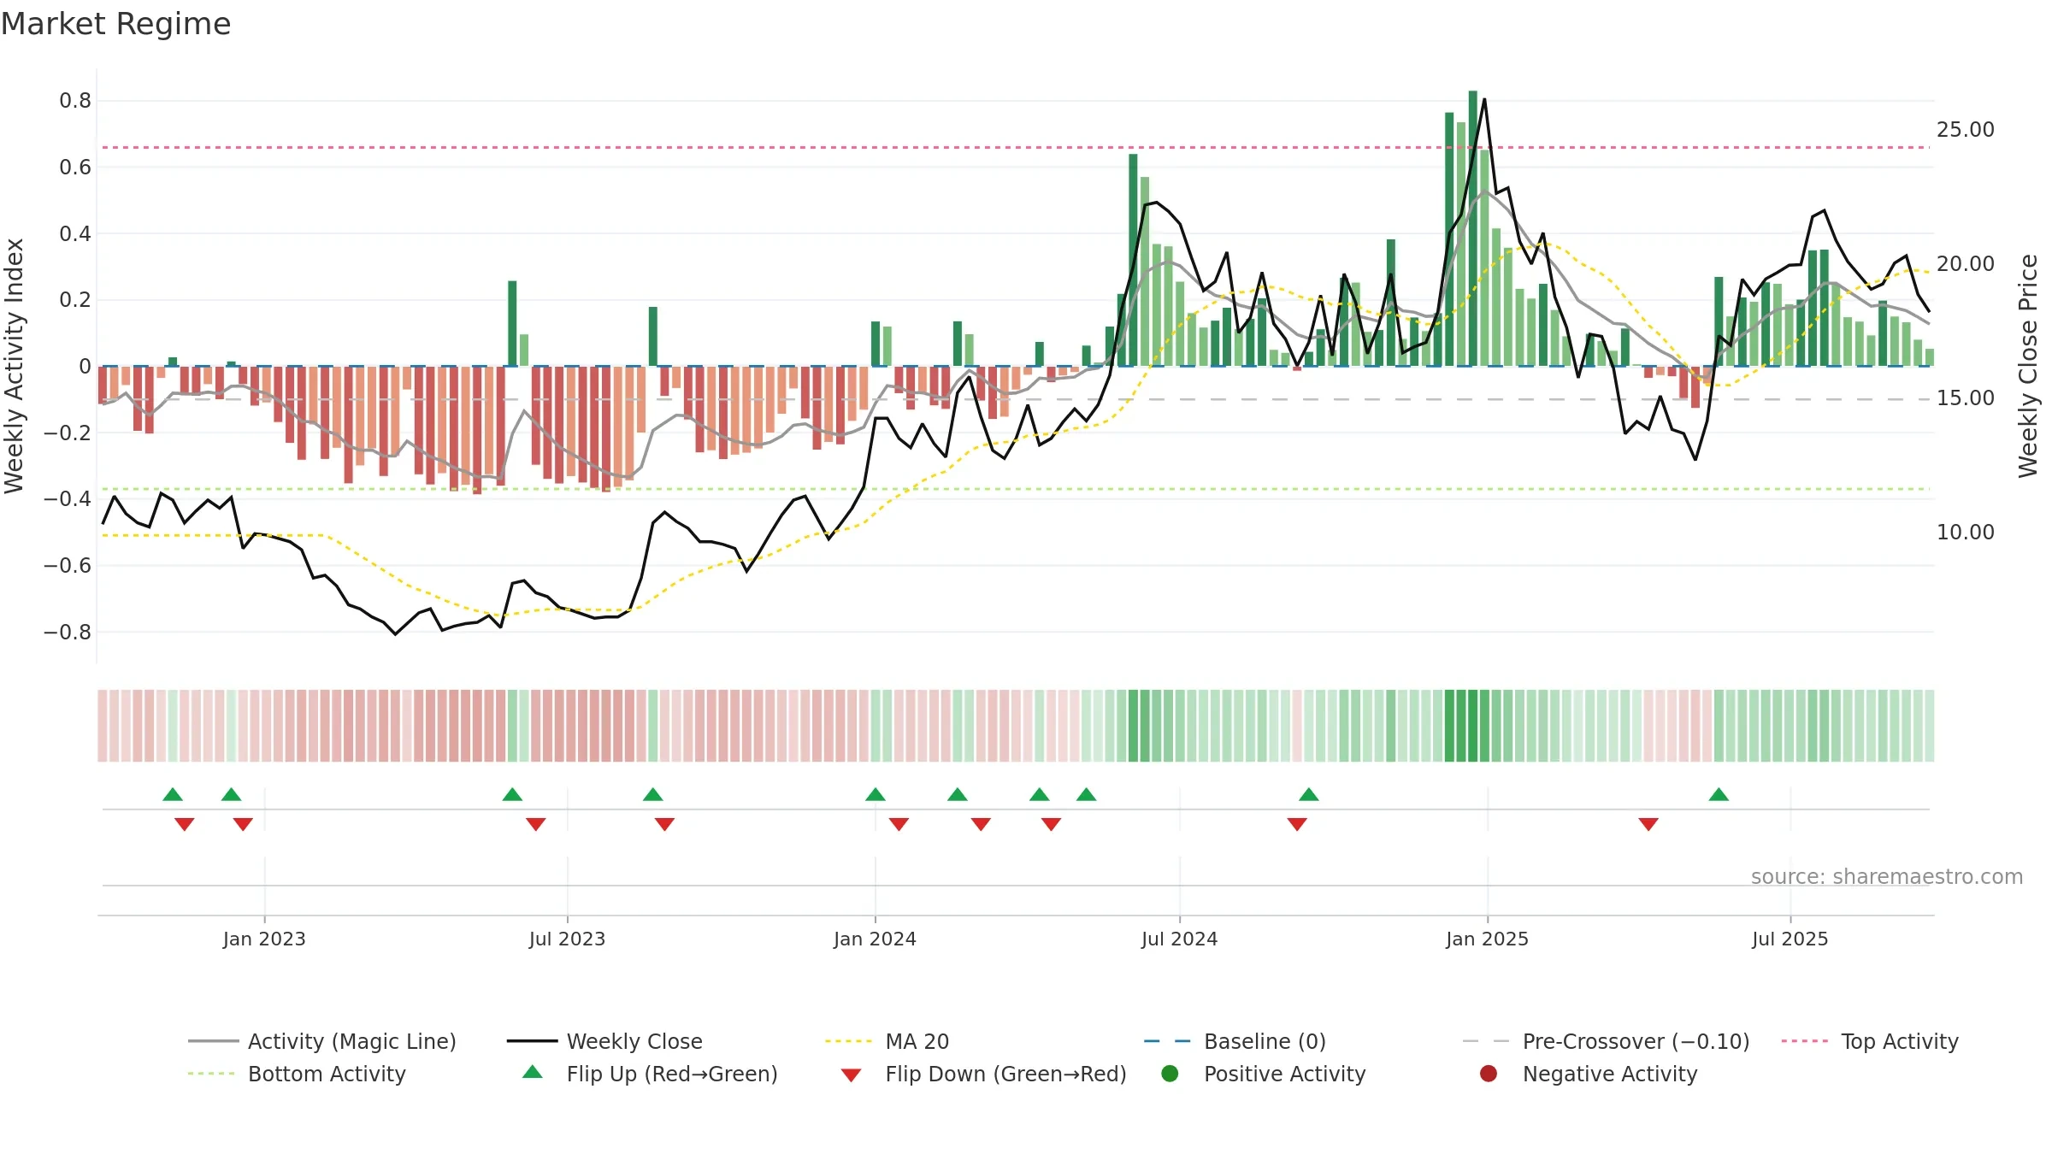Click the 15.00 price axis label
Image resolution: width=2052 pixels, height=1154 pixels.
coord(1965,398)
